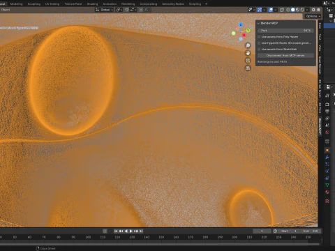Open the Scene properties tab icon
335x251 pixels.
click(327, 125)
